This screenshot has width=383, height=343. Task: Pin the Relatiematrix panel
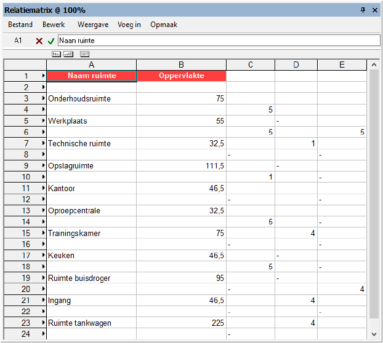[363, 10]
